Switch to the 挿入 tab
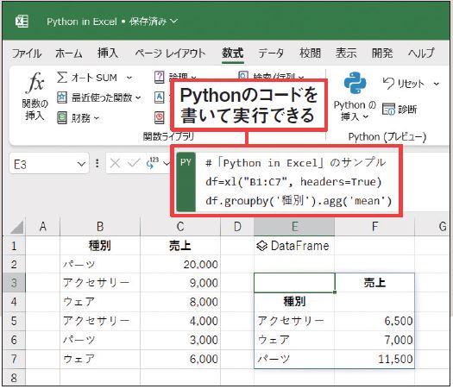The height and width of the screenshot is (389, 453). 108,53
